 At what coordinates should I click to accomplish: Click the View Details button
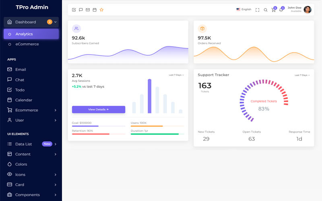[x=99, y=109]
